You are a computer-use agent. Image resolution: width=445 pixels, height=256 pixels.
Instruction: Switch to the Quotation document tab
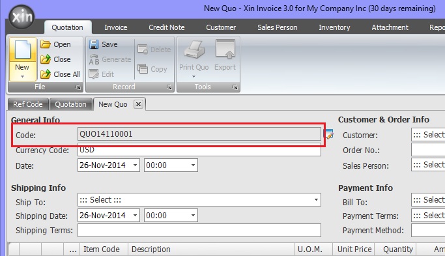(x=70, y=104)
